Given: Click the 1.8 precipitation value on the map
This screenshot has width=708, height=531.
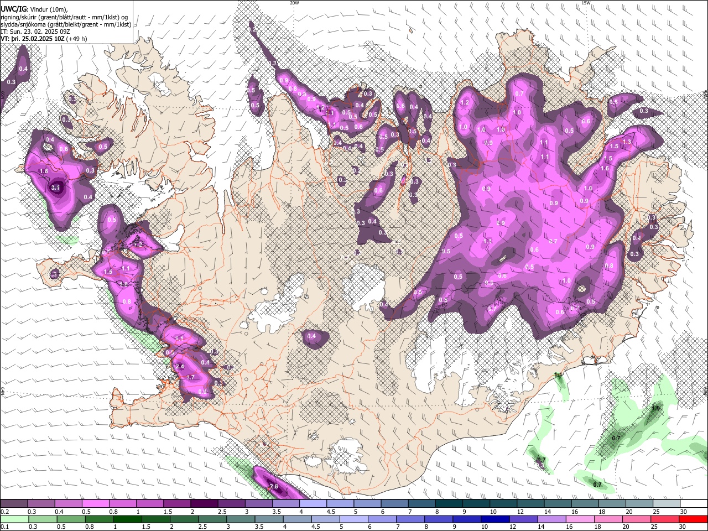Looking at the screenshot, I should (x=44, y=171).
